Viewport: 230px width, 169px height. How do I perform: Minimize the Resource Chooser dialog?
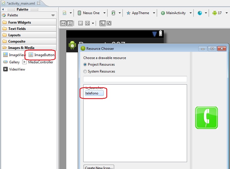click(x=203, y=49)
